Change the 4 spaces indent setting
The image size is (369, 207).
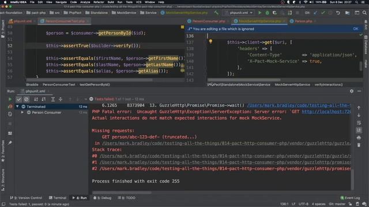tap(318, 204)
